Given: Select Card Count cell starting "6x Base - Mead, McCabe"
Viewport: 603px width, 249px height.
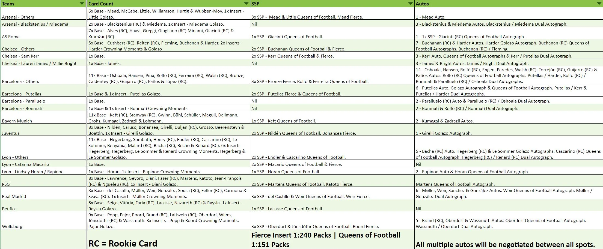Looking at the screenshot, I should (x=168, y=13).
